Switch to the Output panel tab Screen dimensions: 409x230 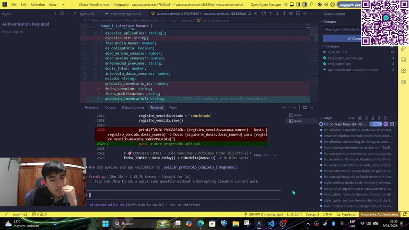click(110, 107)
